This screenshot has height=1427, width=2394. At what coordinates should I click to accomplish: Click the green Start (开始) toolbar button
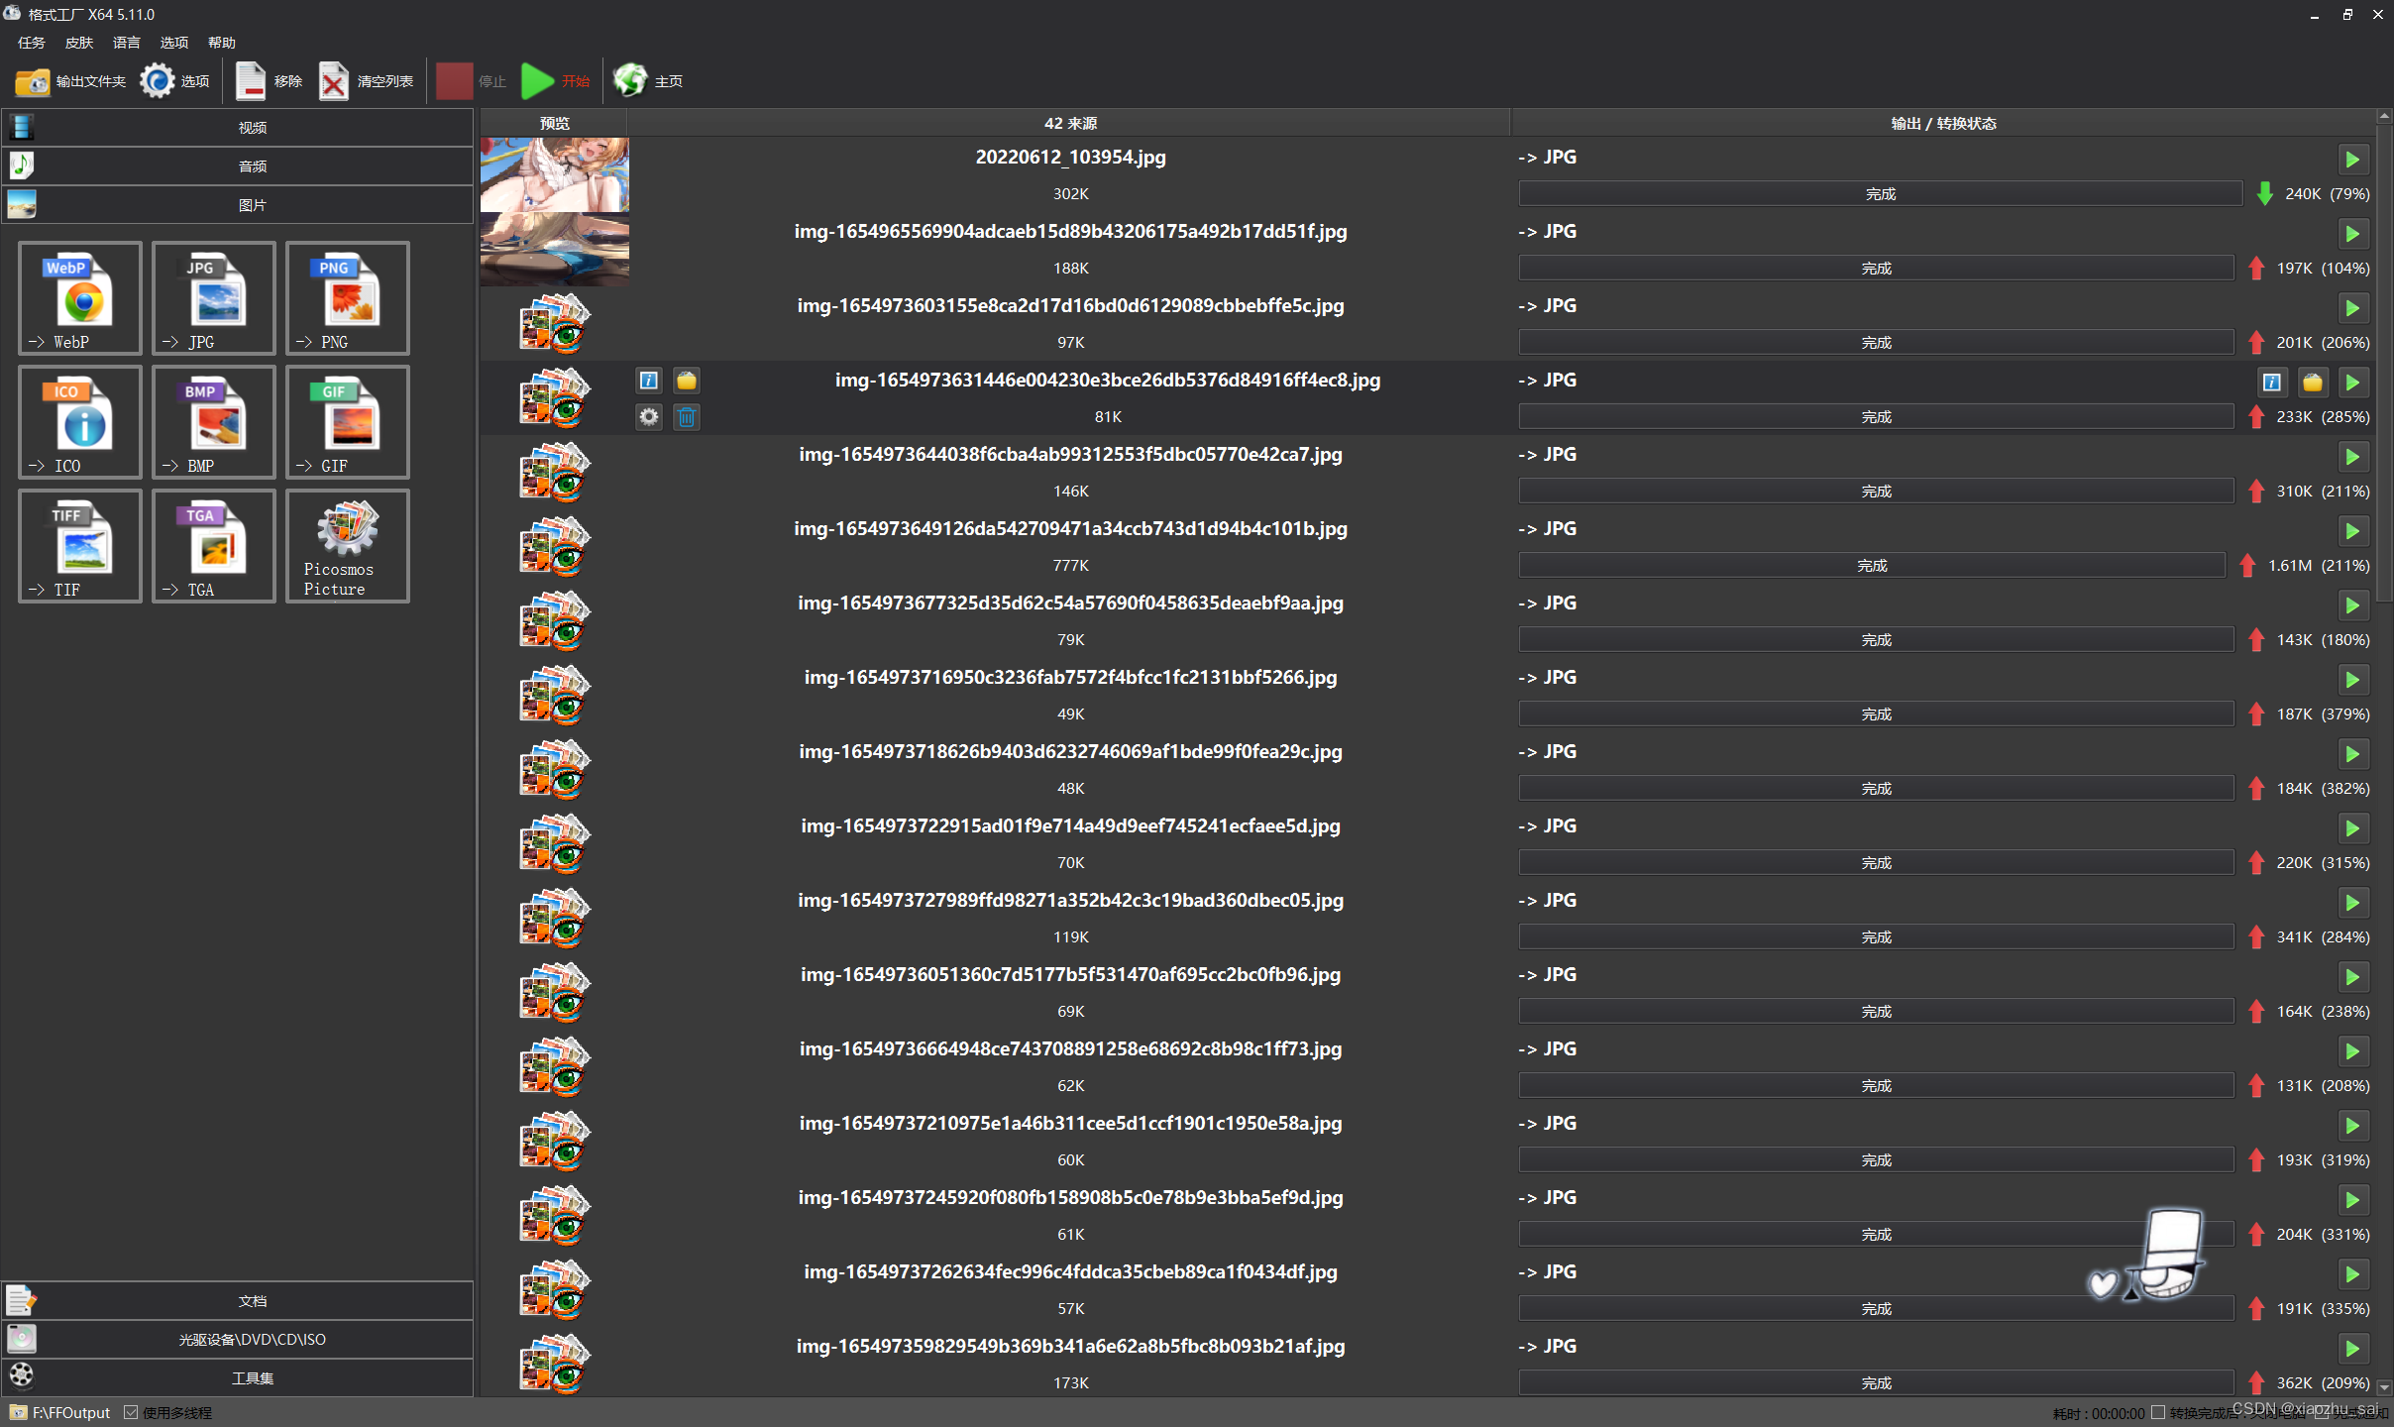tap(555, 81)
